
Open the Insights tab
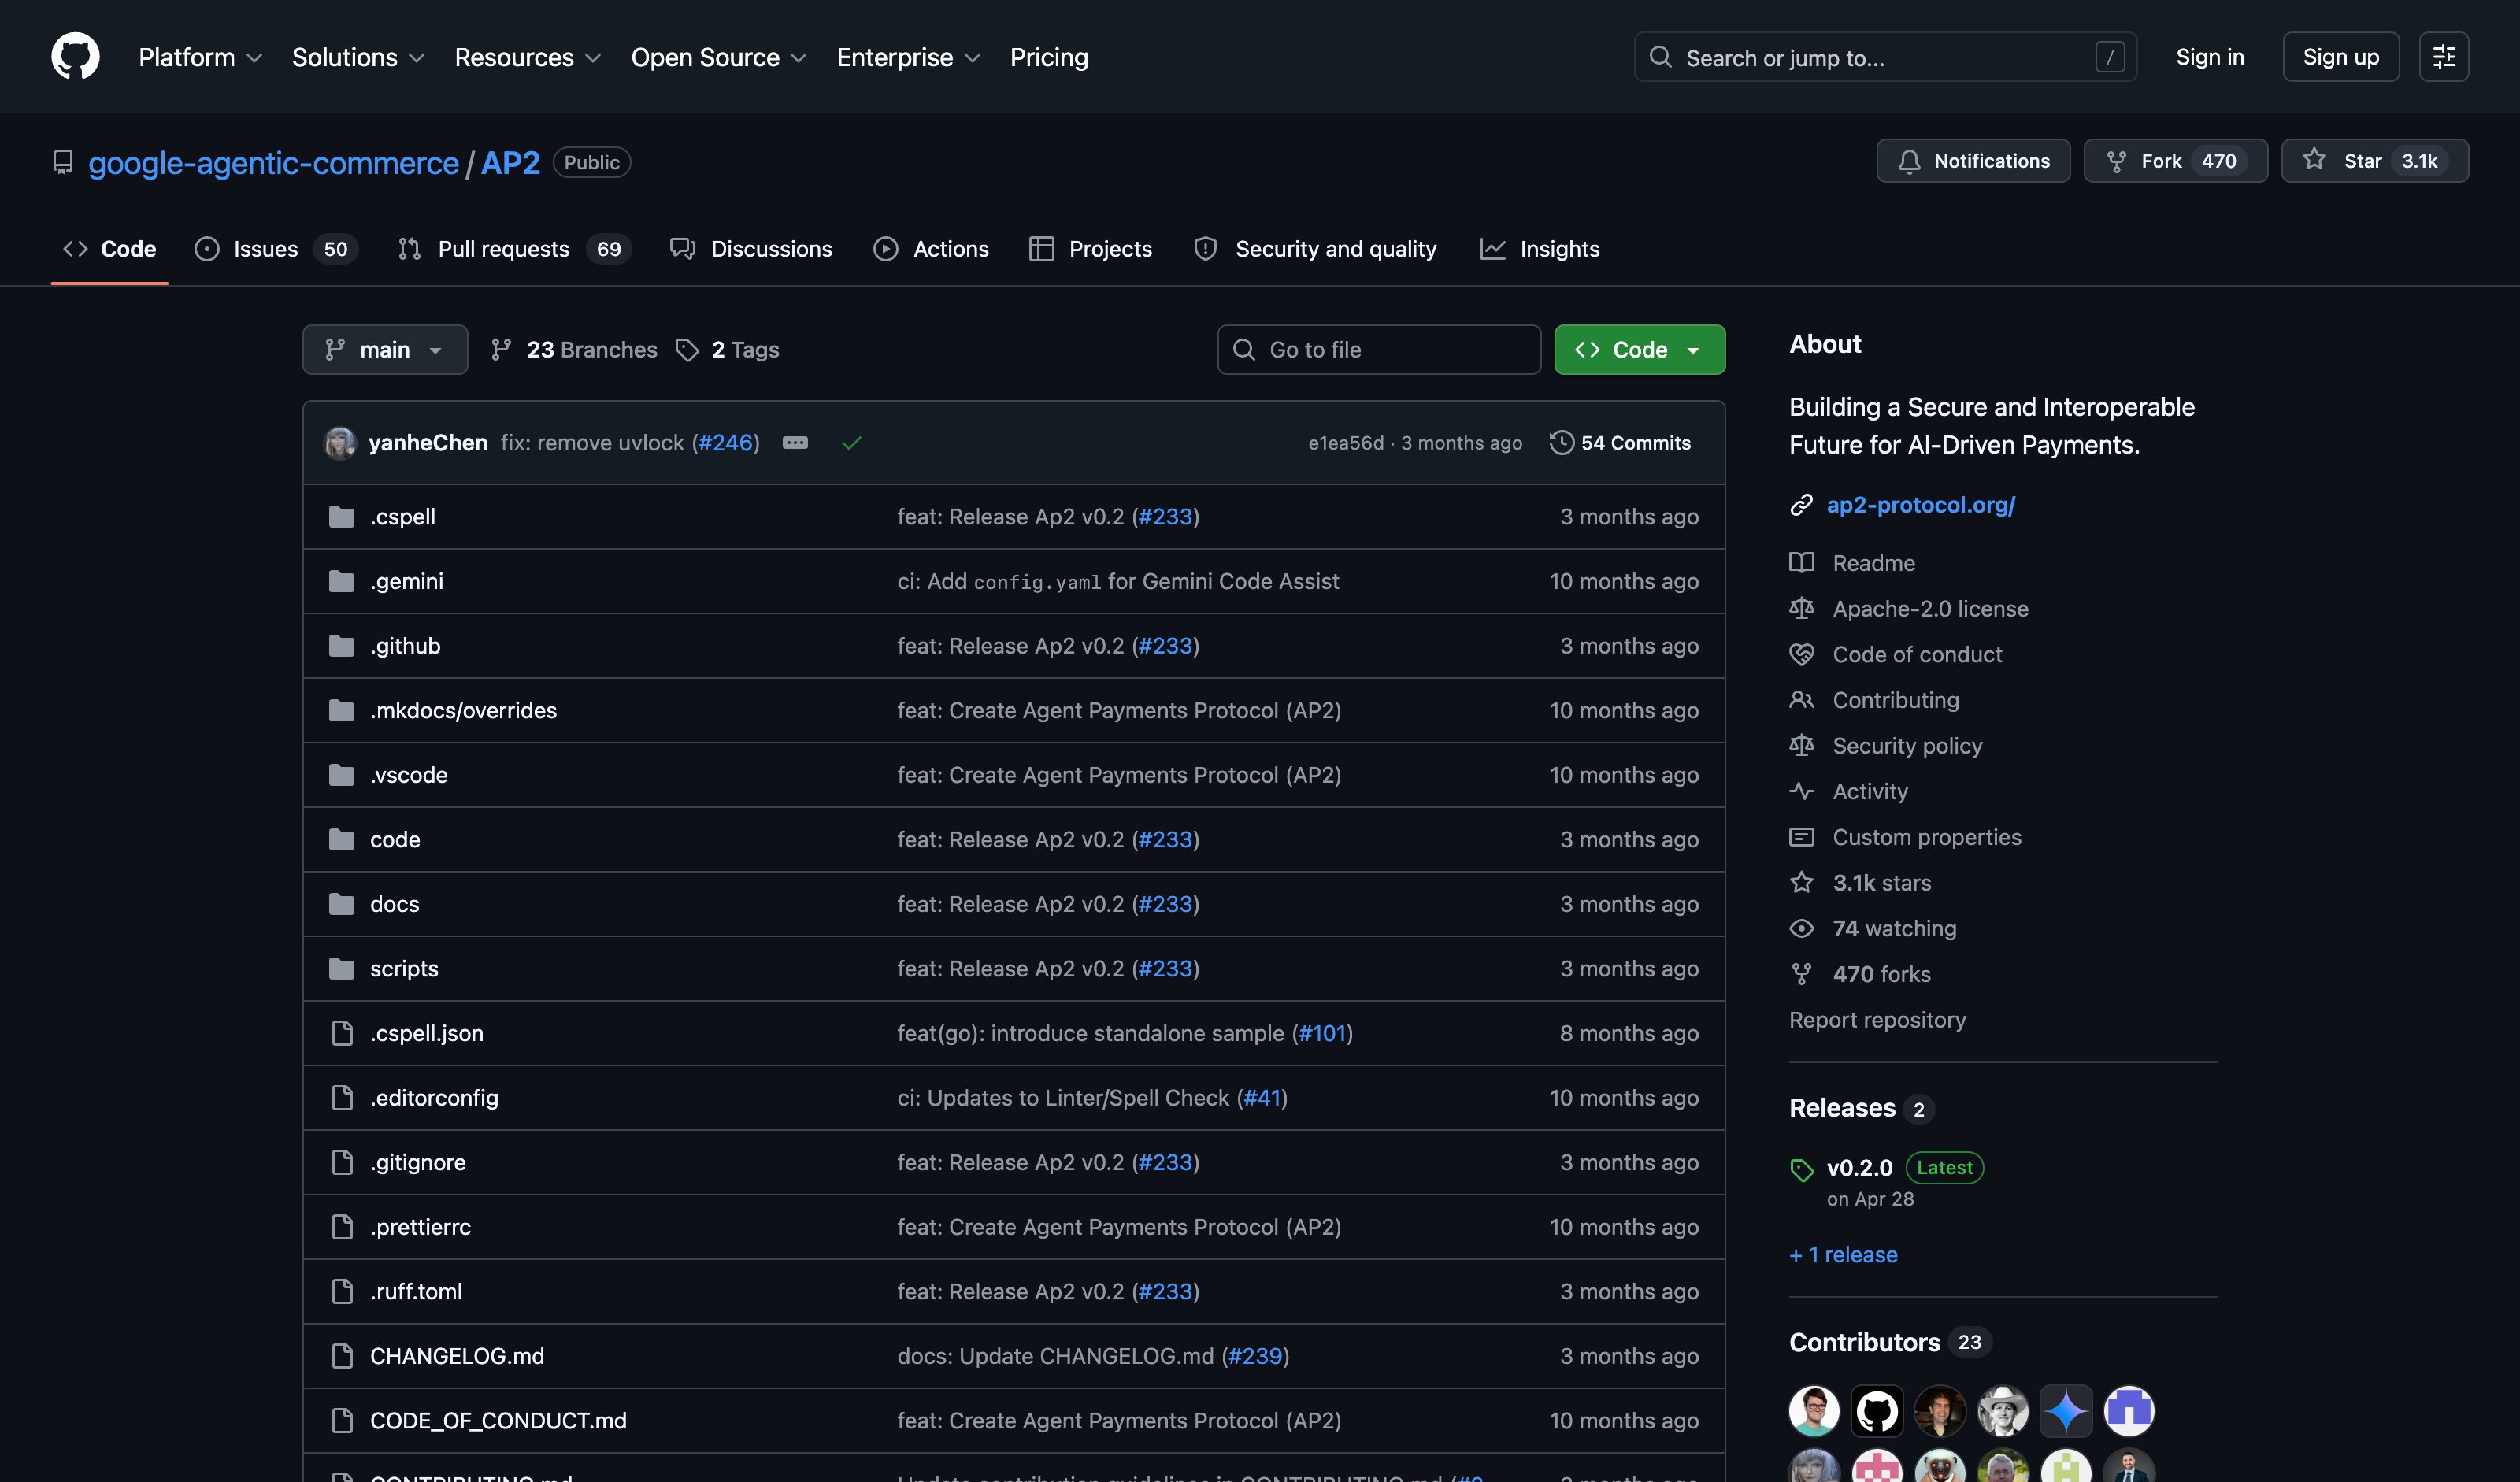click(1540, 249)
